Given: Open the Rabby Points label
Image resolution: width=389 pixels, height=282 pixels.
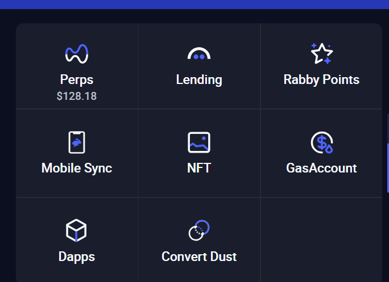Looking at the screenshot, I should [x=321, y=80].
